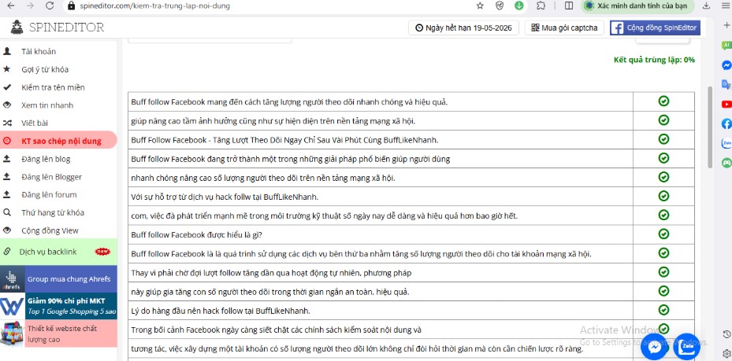The image size is (732, 361).
Task: Open the game controller icon in sidebar
Action: pos(726,163)
